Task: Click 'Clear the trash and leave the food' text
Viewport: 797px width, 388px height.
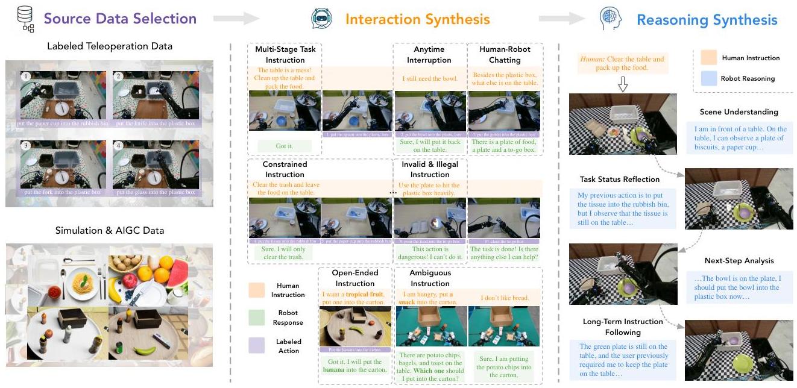Action: [x=286, y=189]
